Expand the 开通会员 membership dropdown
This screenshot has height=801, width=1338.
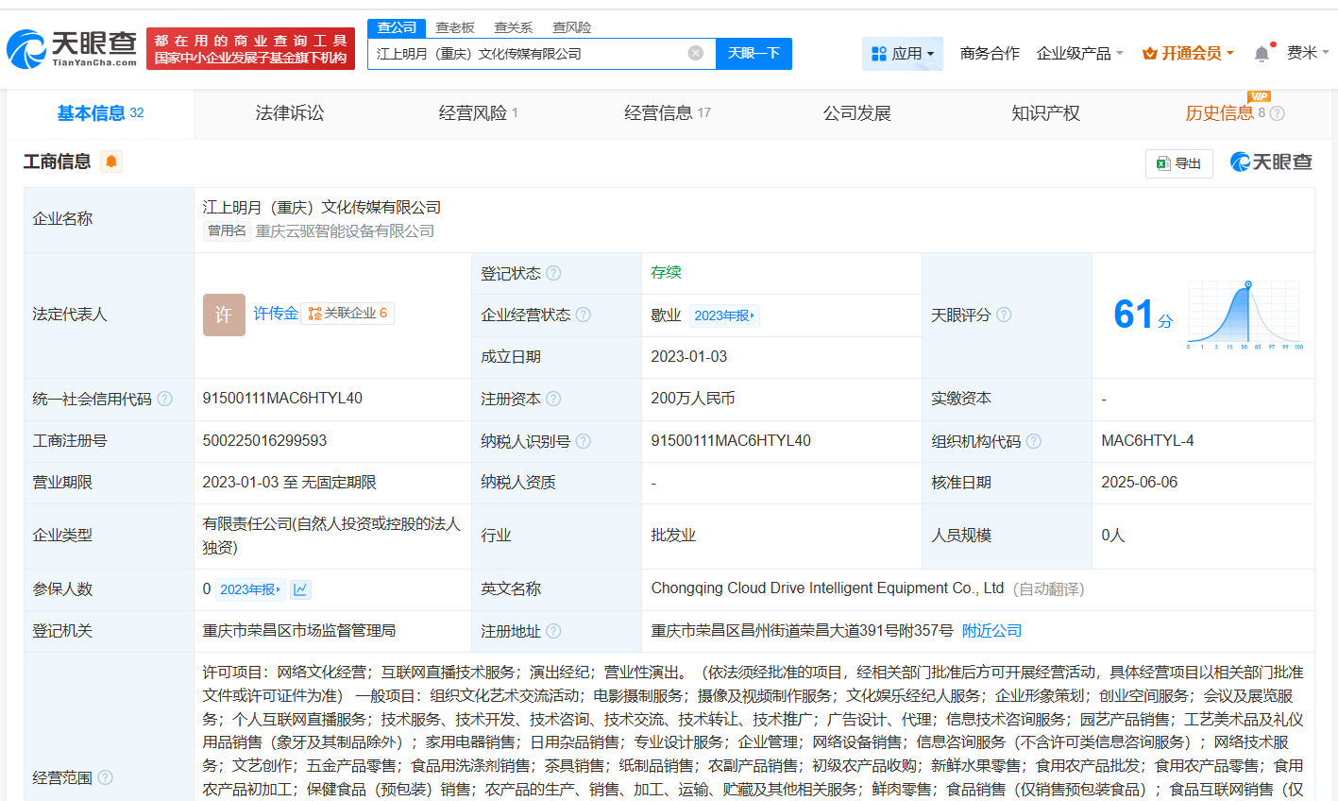1188,54
